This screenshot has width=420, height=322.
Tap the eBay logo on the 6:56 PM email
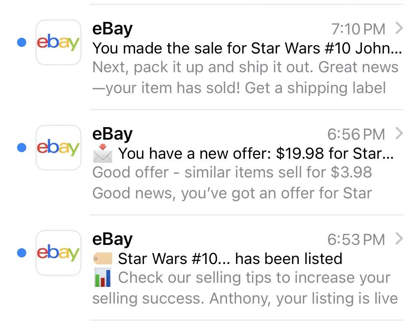pyautogui.click(x=58, y=148)
